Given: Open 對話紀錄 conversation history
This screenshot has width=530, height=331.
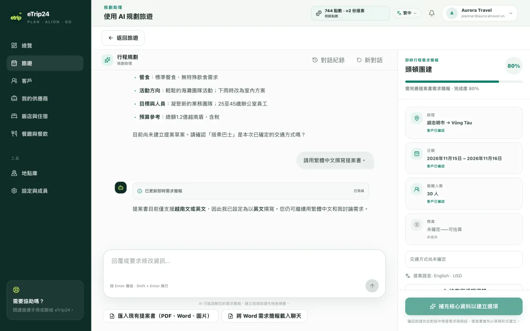Looking at the screenshot, I should (x=328, y=60).
